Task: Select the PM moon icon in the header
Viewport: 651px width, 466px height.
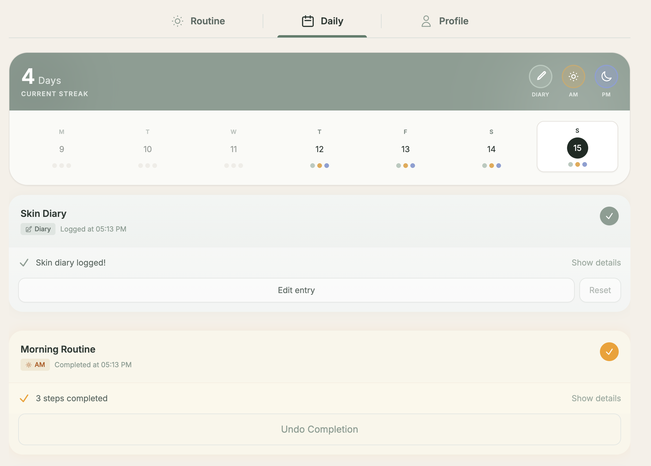Action: click(x=606, y=77)
